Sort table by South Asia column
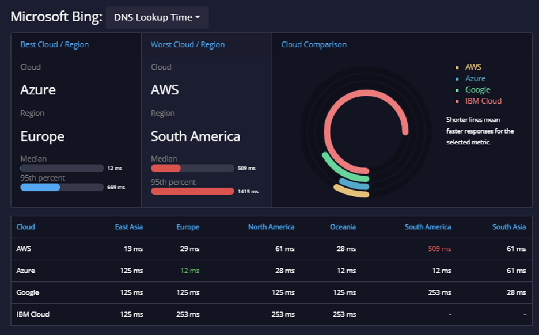This screenshot has height=335, width=539. 508,227
